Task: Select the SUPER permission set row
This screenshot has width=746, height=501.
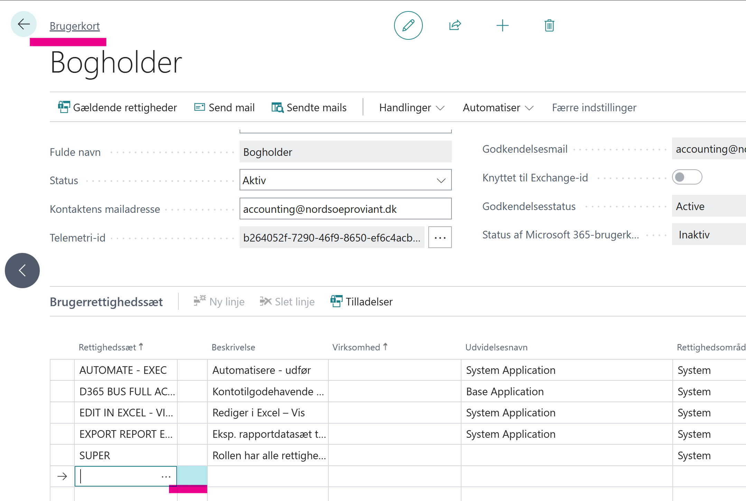Action: coord(95,455)
